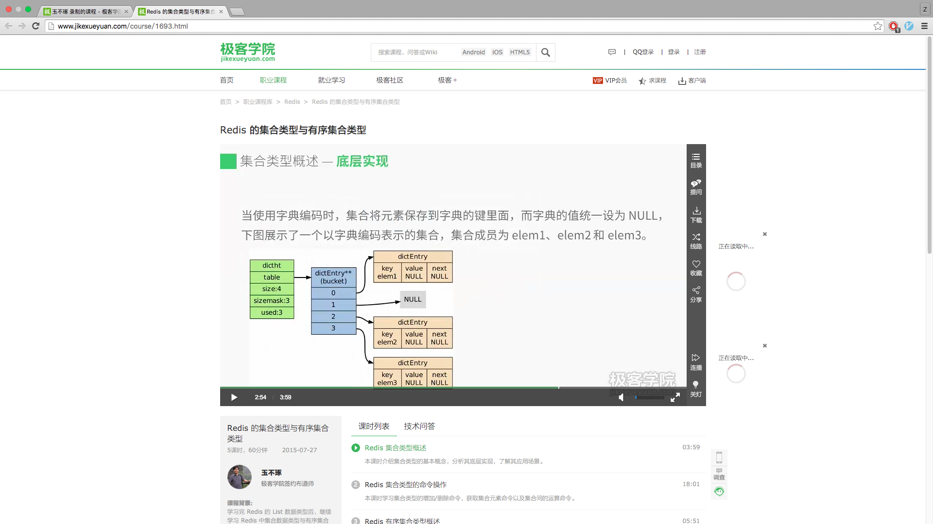Viewport: 933px width, 524px height.
Task: Favorite the course with 收藏 heart icon
Action: [x=696, y=267]
